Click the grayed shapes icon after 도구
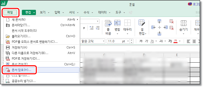This screenshot has height=91, width=203. pyautogui.click(x=131, y=13)
